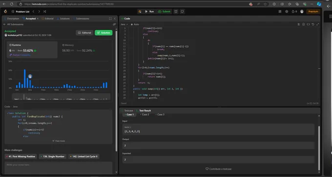Click the test result panel scrollbar
The height and width of the screenshot is (177, 332).
point(319,148)
